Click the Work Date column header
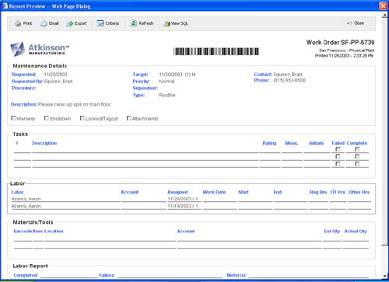The image size is (389, 282). (x=214, y=192)
